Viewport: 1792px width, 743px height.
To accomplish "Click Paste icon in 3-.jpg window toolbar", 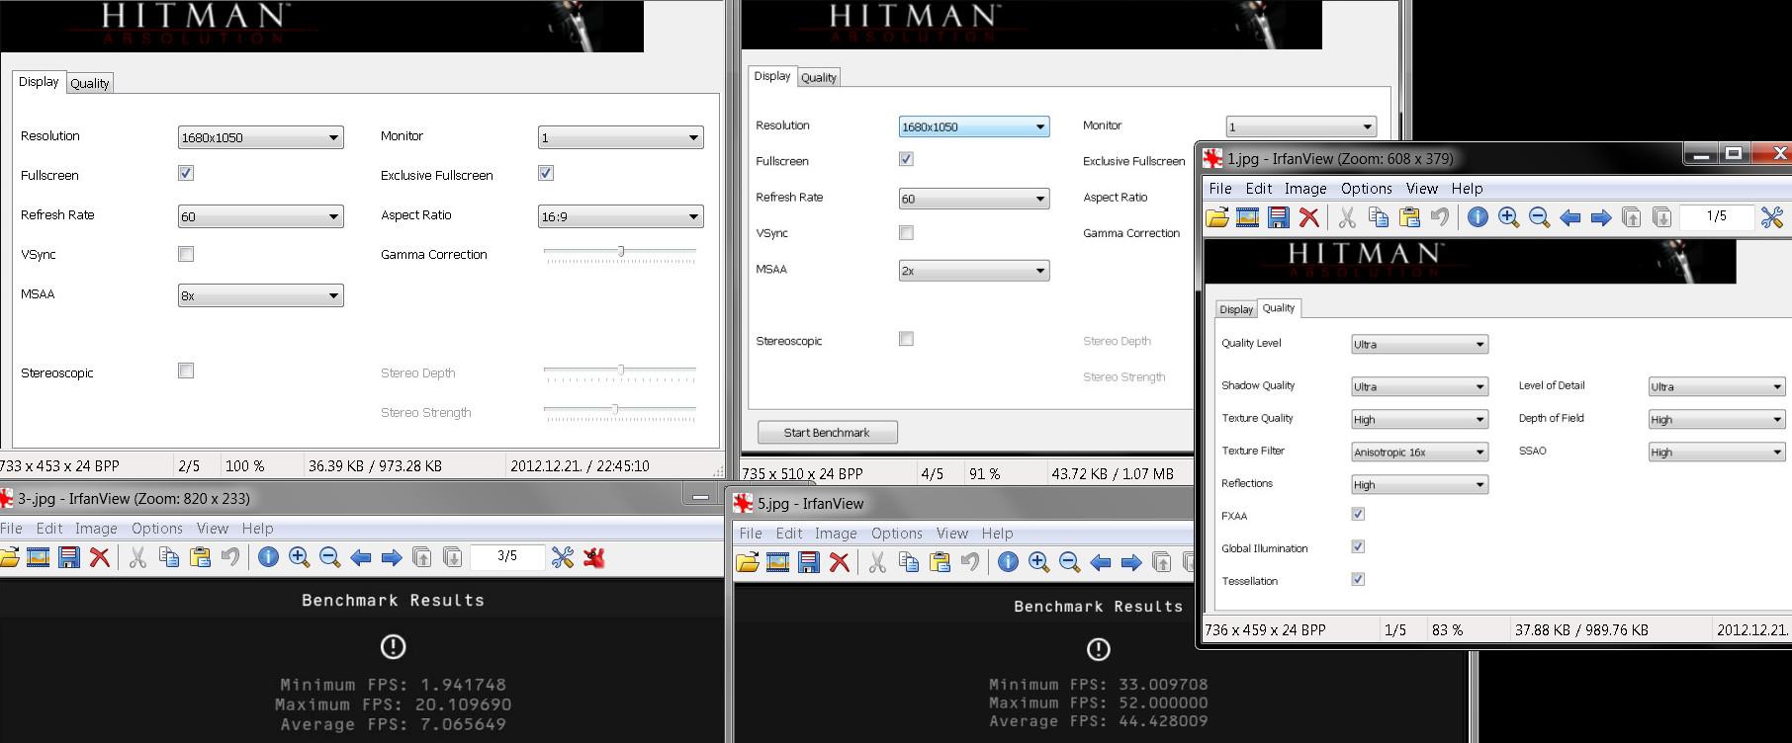I will [200, 558].
